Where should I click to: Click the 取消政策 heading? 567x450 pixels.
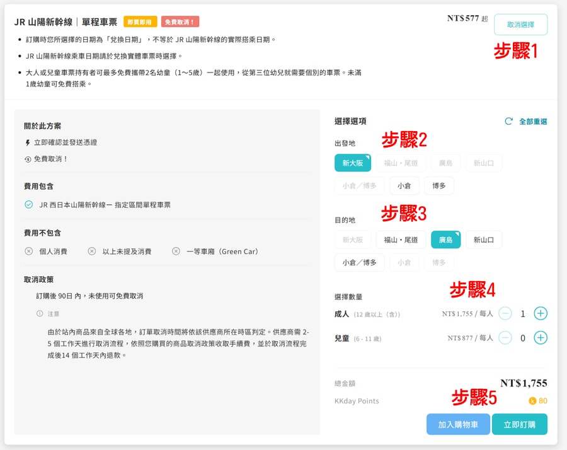click(x=38, y=280)
